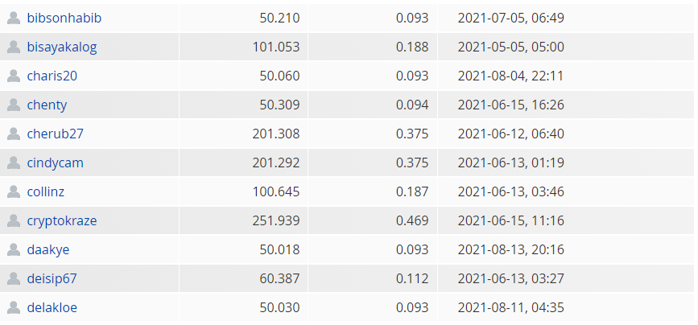Open the cryptokraze profile link
The image size is (698, 325).
[x=62, y=221]
